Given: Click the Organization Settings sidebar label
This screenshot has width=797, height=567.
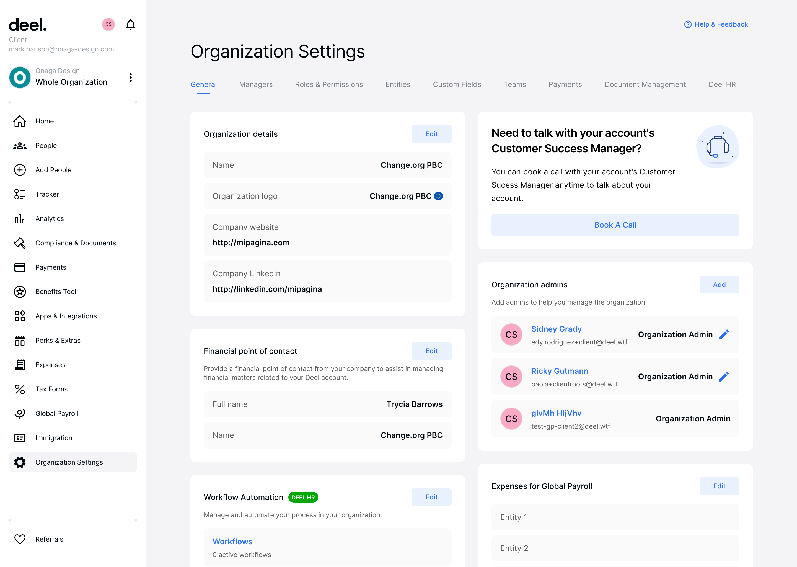Looking at the screenshot, I should click(69, 462).
